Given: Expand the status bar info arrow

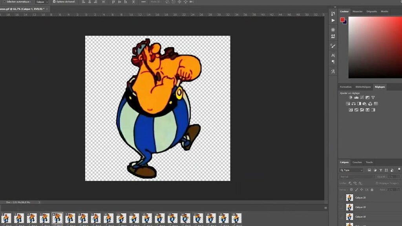Looking at the screenshot, I should 39,202.
